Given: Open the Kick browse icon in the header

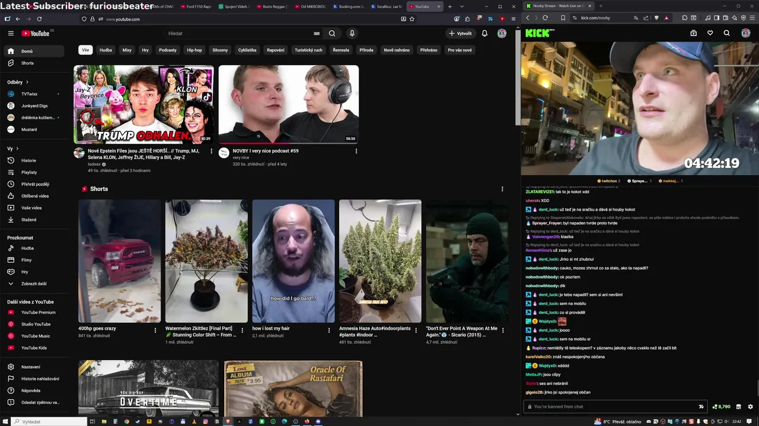Looking at the screenshot, I should click(x=693, y=33).
